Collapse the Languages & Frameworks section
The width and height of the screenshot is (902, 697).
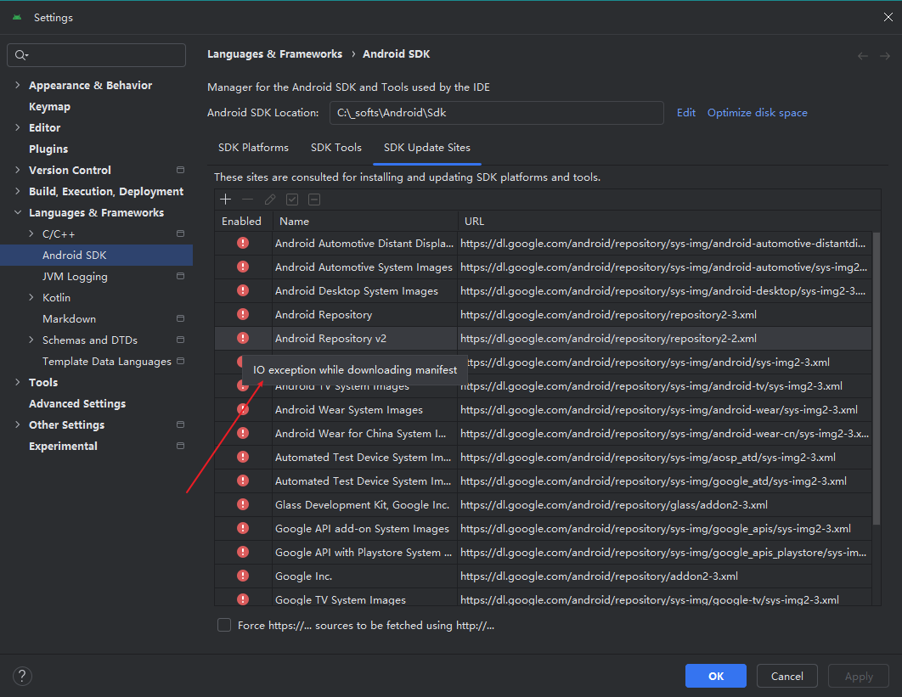tap(18, 212)
